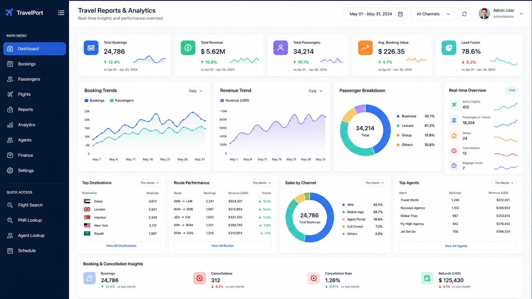Viewport: 532px width, 299px height.
Task: Click the Business blue legend dot
Action: [398, 116]
